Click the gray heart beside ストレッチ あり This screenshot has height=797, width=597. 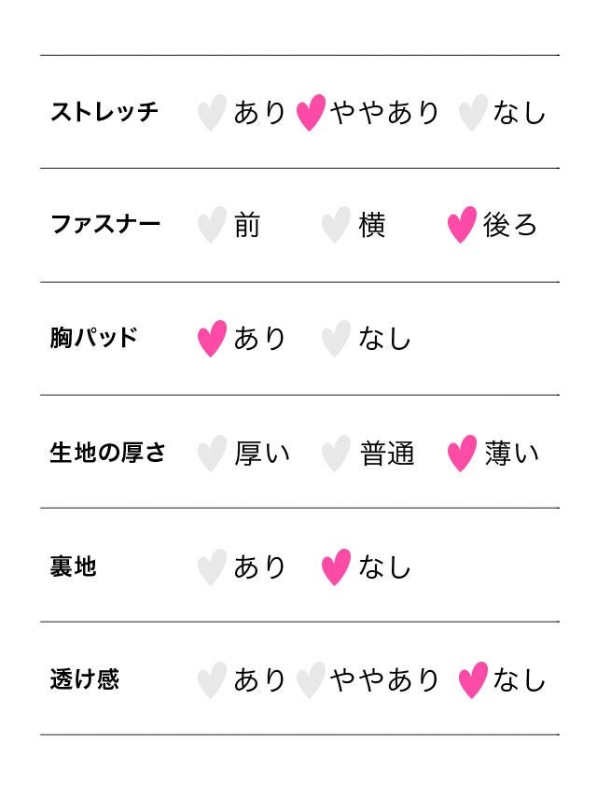pos(212,113)
